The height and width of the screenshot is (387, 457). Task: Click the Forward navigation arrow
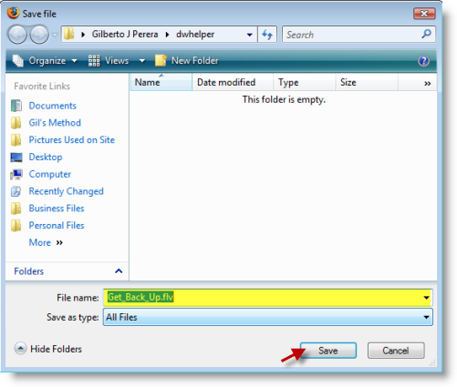[39, 35]
